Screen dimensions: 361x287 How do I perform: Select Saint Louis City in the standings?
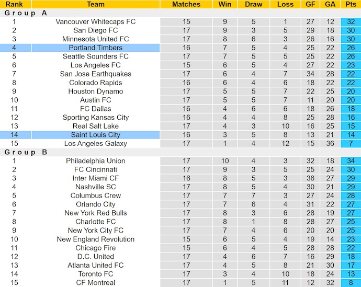click(95, 135)
